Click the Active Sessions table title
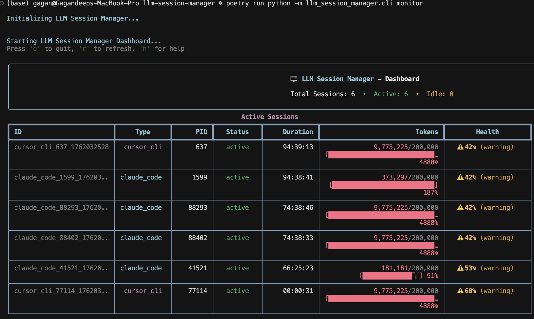This screenshot has width=534, height=319. click(269, 117)
